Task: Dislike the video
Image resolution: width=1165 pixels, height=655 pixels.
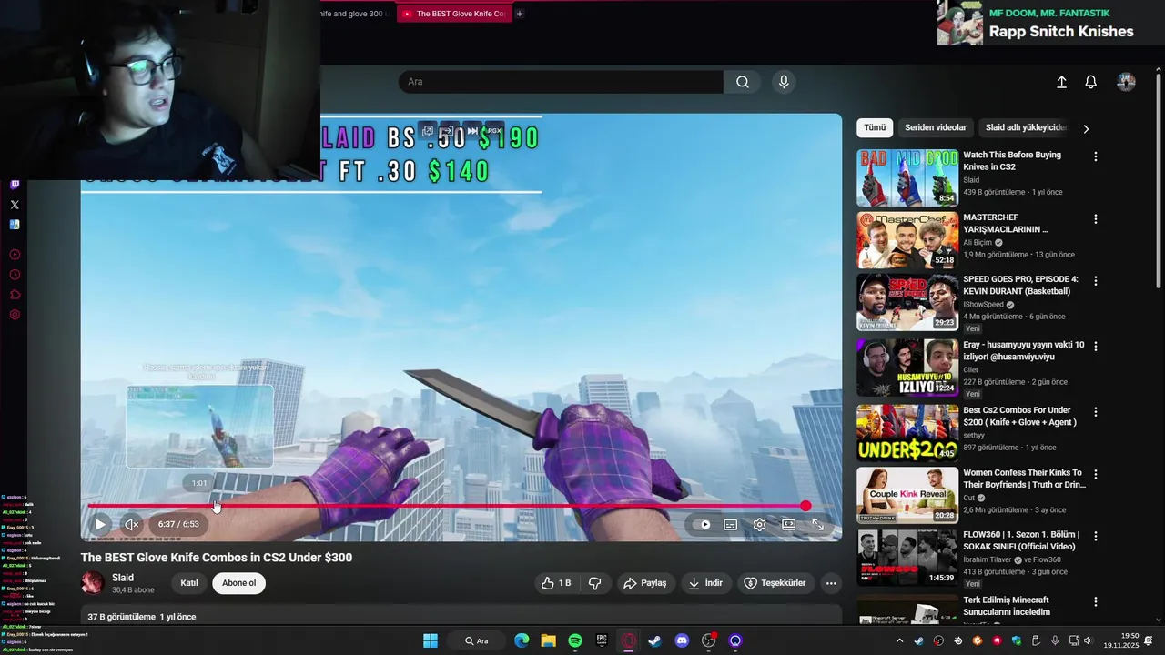Action: 595,583
